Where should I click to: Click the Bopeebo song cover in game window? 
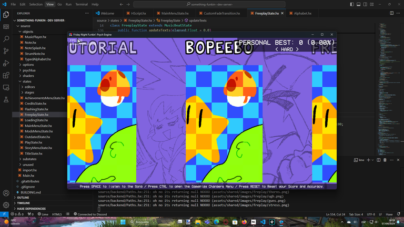(x=224, y=123)
